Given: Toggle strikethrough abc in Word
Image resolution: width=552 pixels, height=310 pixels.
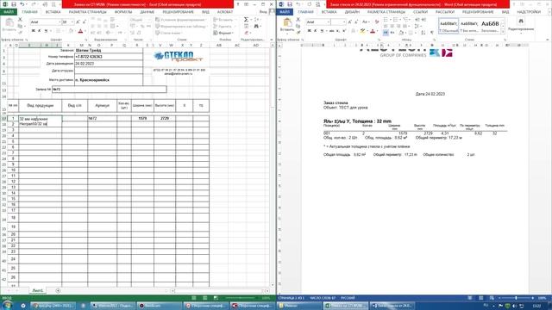Looking at the screenshot, I should click(x=331, y=31).
